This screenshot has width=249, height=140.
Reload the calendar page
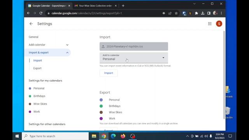[41, 13]
